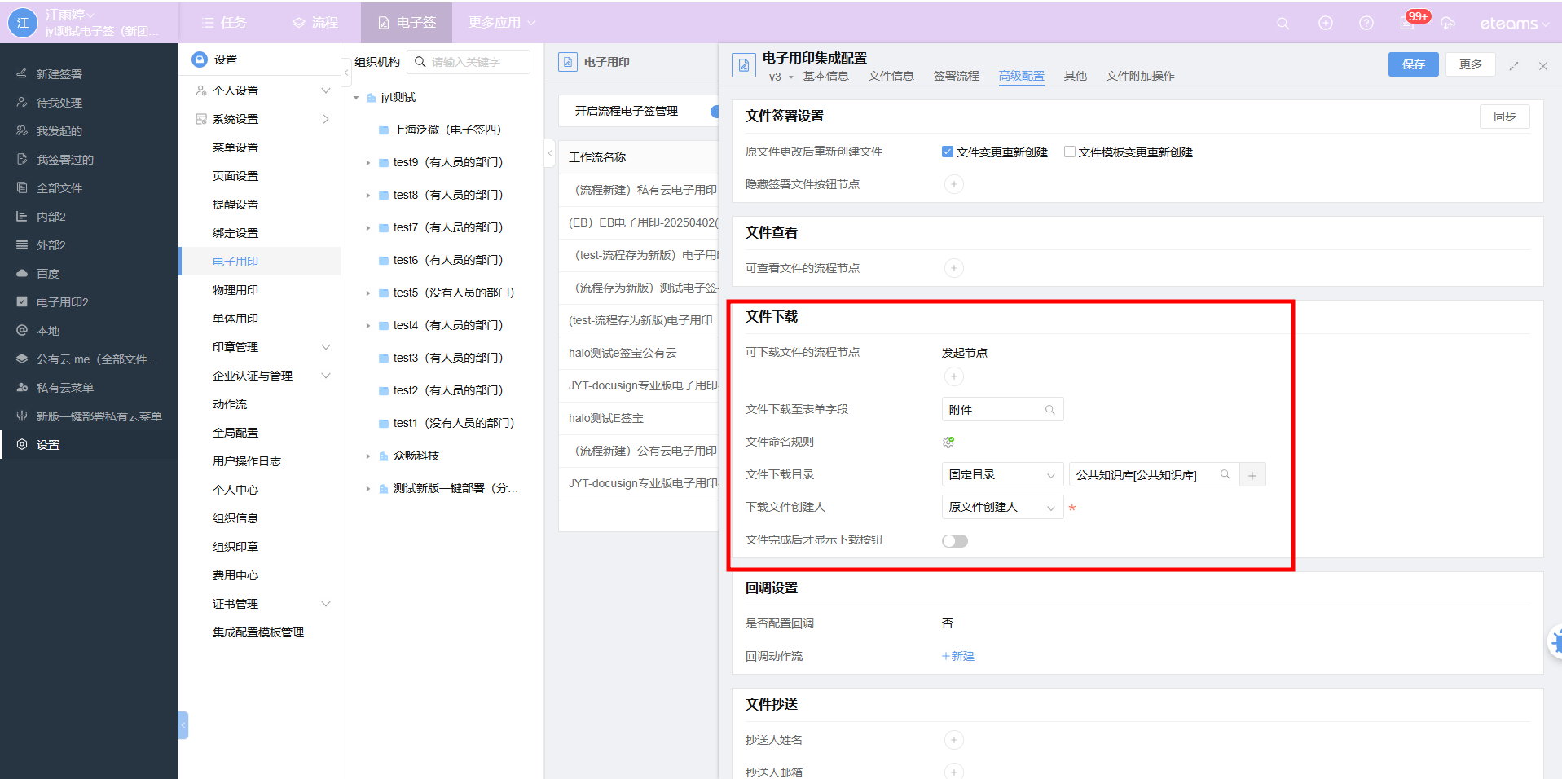This screenshot has height=779, width=1562.
Task: Check the 文件模板变更重新创建 checkbox
Action: [1069, 152]
